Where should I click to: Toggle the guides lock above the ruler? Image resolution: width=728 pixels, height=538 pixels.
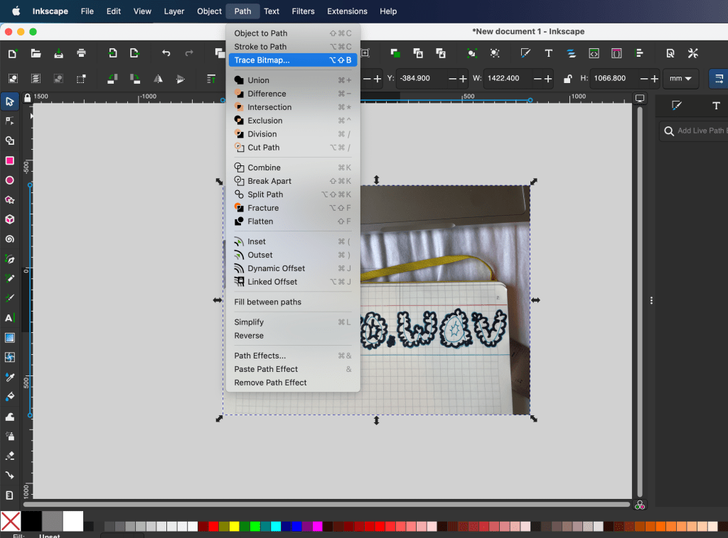[27, 98]
